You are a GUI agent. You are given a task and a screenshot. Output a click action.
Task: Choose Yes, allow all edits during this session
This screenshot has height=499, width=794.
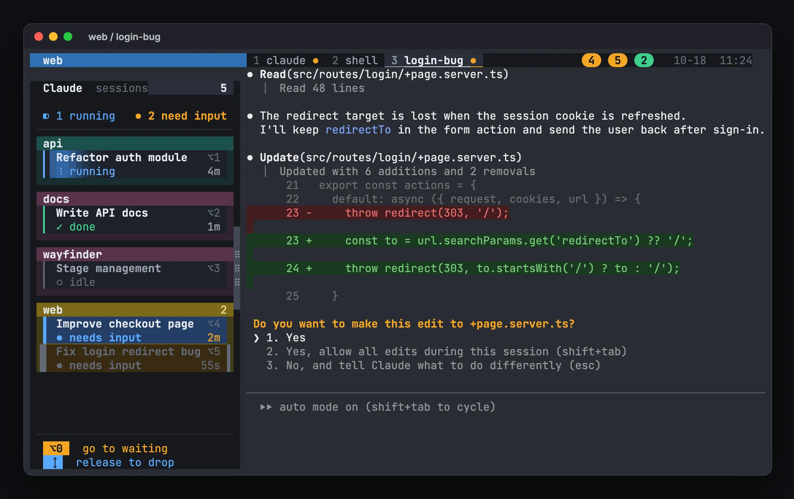(446, 352)
